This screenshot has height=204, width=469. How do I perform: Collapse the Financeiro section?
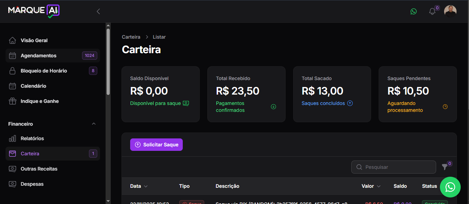click(x=93, y=124)
